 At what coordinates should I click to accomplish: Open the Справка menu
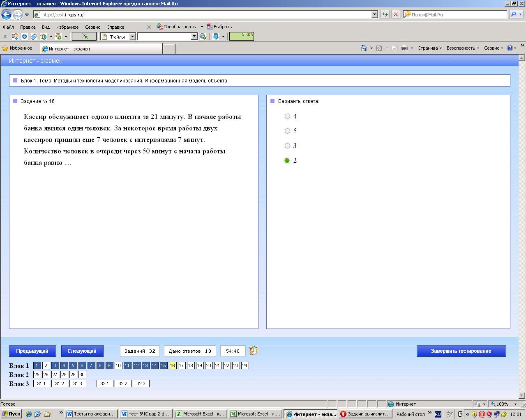point(115,27)
